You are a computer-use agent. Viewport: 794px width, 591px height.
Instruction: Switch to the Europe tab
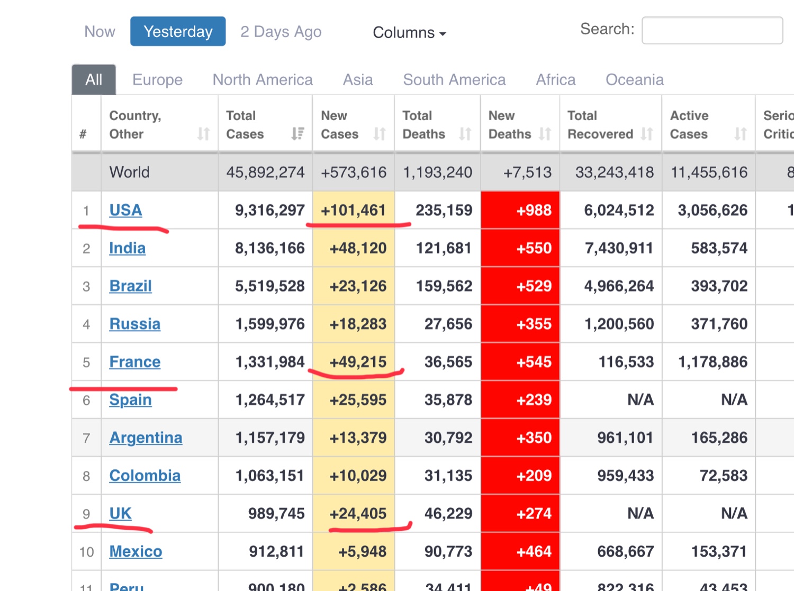click(x=157, y=80)
